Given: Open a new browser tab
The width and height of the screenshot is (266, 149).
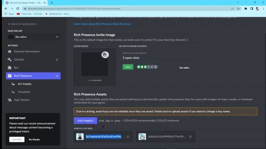Looking at the screenshot, I should (x=52, y=3).
